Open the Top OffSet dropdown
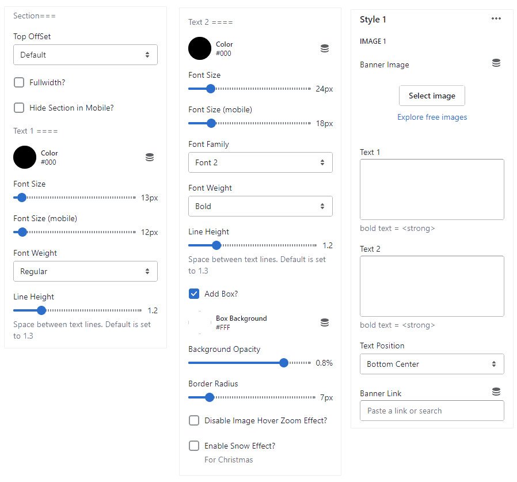The height and width of the screenshot is (482, 517). (85, 55)
